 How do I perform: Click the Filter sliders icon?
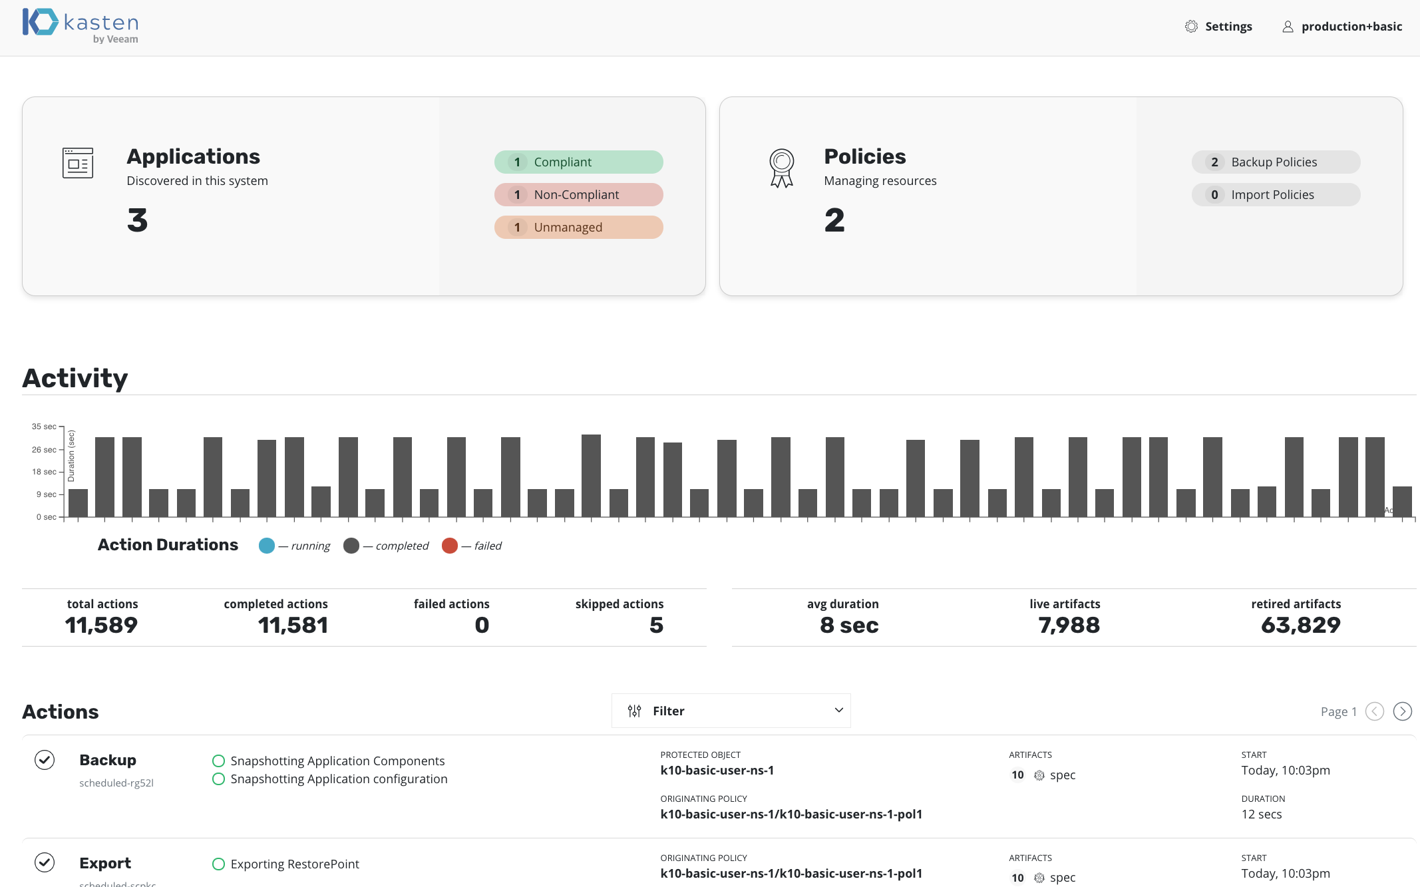[634, 711]
